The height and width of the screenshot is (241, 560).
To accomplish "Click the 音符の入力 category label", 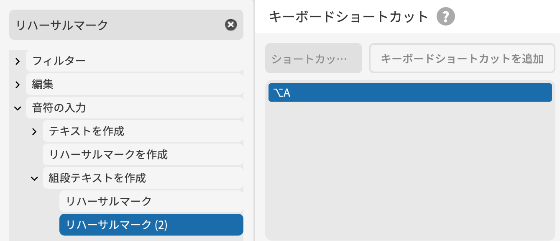I will 59,108.
